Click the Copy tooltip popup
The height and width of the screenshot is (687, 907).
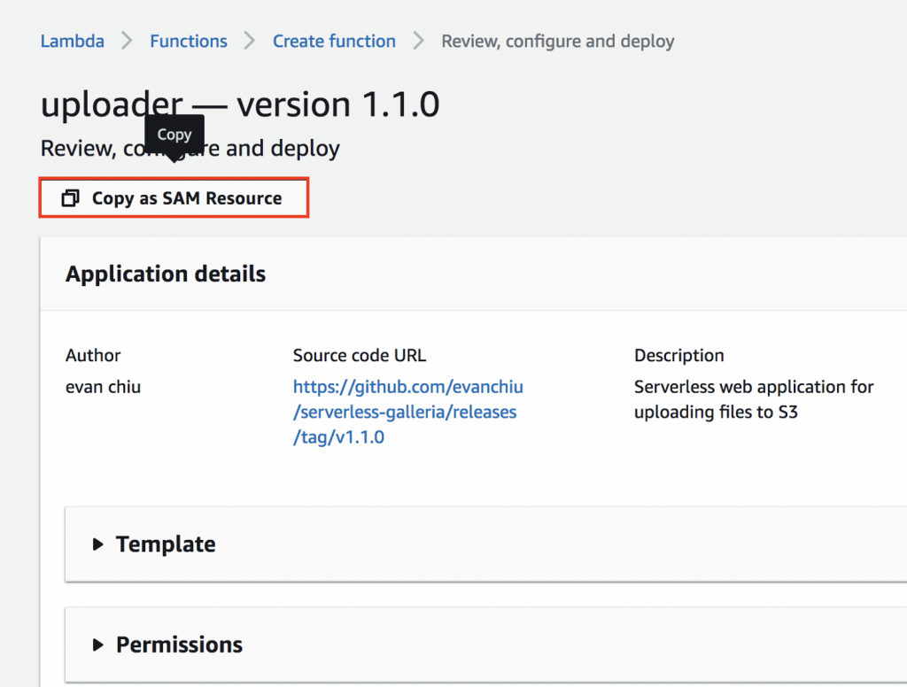click(x=174, y=134)
